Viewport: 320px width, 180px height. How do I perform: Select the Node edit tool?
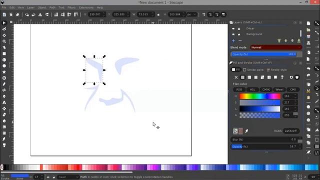(4, 29)
